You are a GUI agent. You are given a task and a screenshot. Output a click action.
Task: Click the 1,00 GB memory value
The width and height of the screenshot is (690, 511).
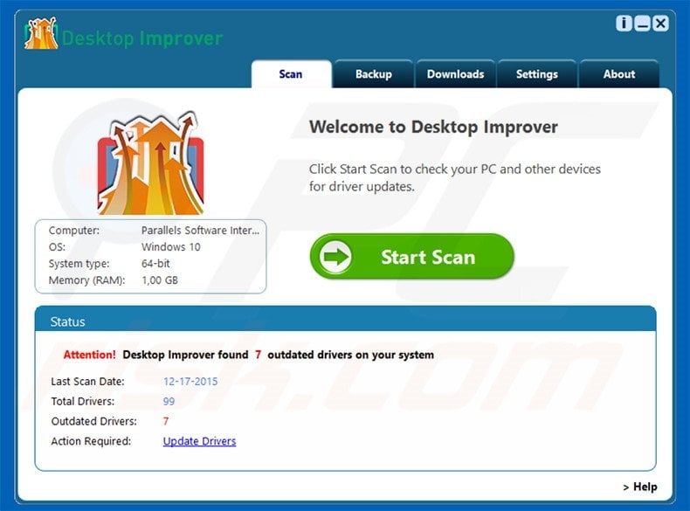[160, 280]
